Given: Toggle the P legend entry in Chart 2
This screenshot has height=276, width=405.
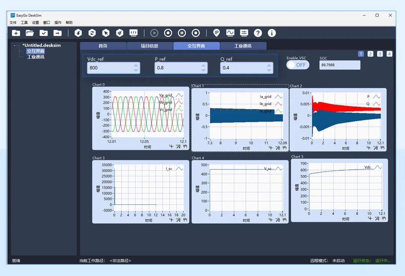Looking at the screenshot, I should coord(376,97).
